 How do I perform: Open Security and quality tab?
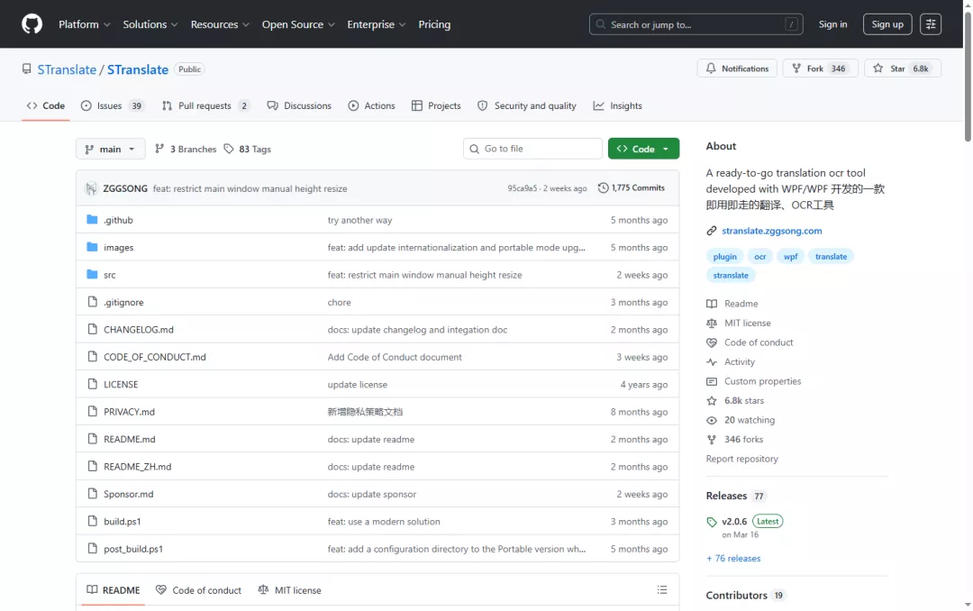click(x=527, y=105)
